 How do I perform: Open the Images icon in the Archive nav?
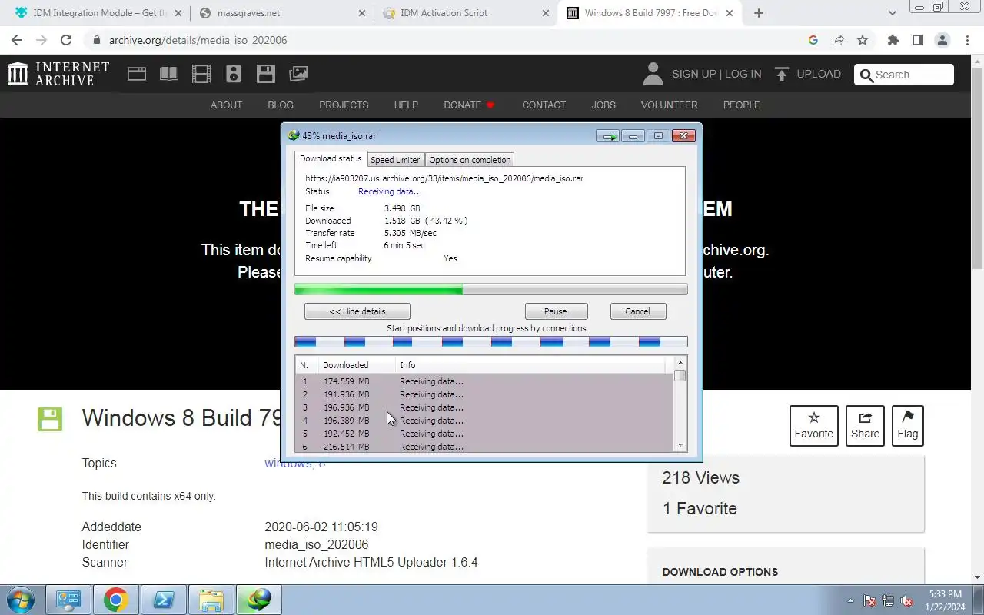298,74
